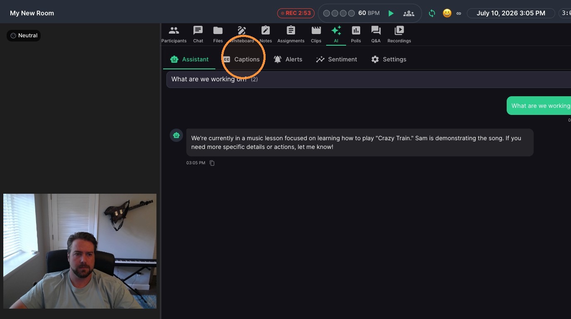
Task: Click the group icon beside the metronome
Action: [x=409, y=13]
